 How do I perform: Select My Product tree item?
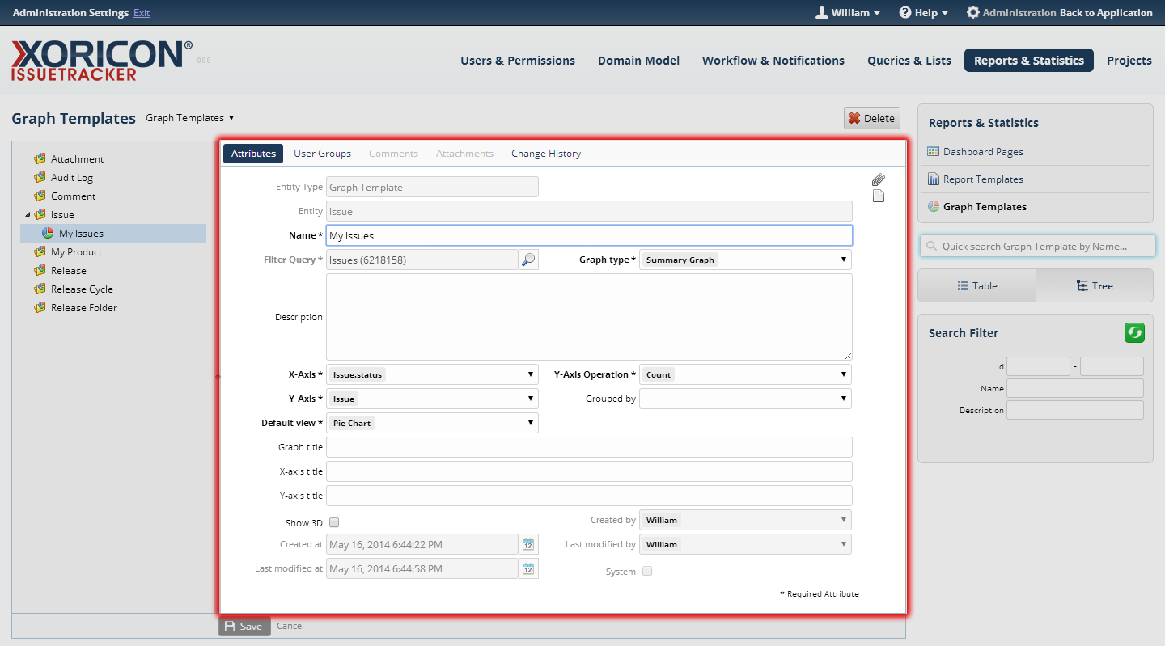[x=76, y=251]
